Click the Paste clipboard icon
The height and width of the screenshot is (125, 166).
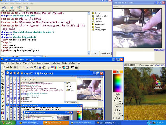[x=35, y=67]
